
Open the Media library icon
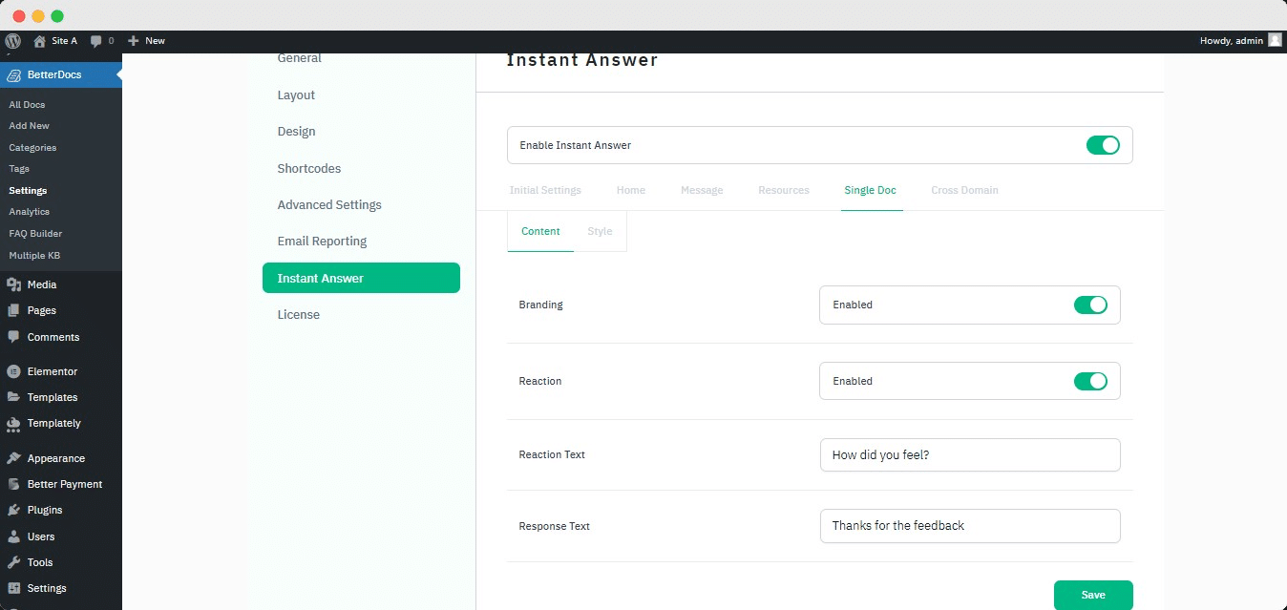(x=16, y=284)
